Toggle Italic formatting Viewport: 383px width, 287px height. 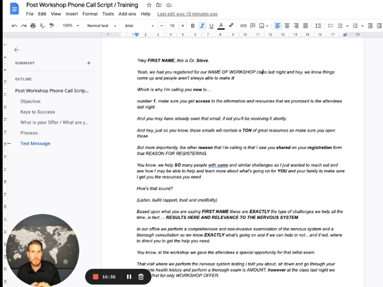pos(202,26)
